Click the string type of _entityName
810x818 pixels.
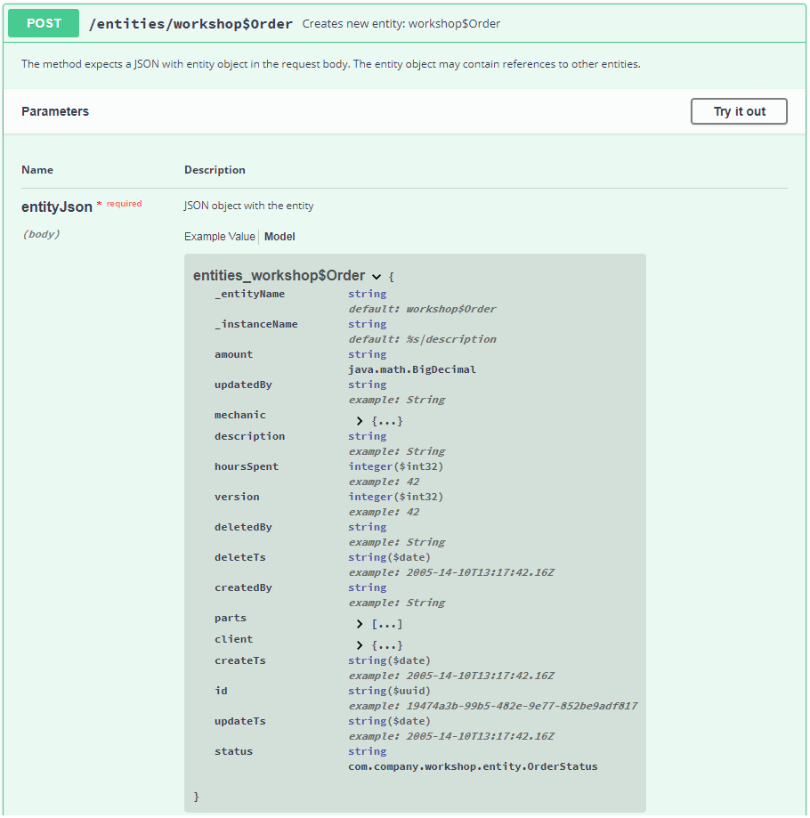(367, 293)
